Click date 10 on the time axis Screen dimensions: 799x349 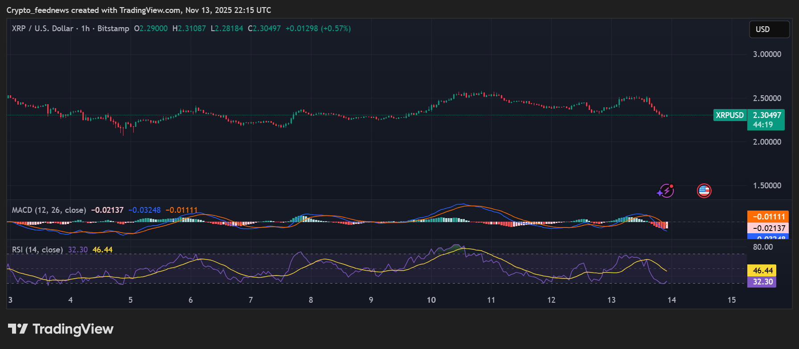click(x=431, y=300)
